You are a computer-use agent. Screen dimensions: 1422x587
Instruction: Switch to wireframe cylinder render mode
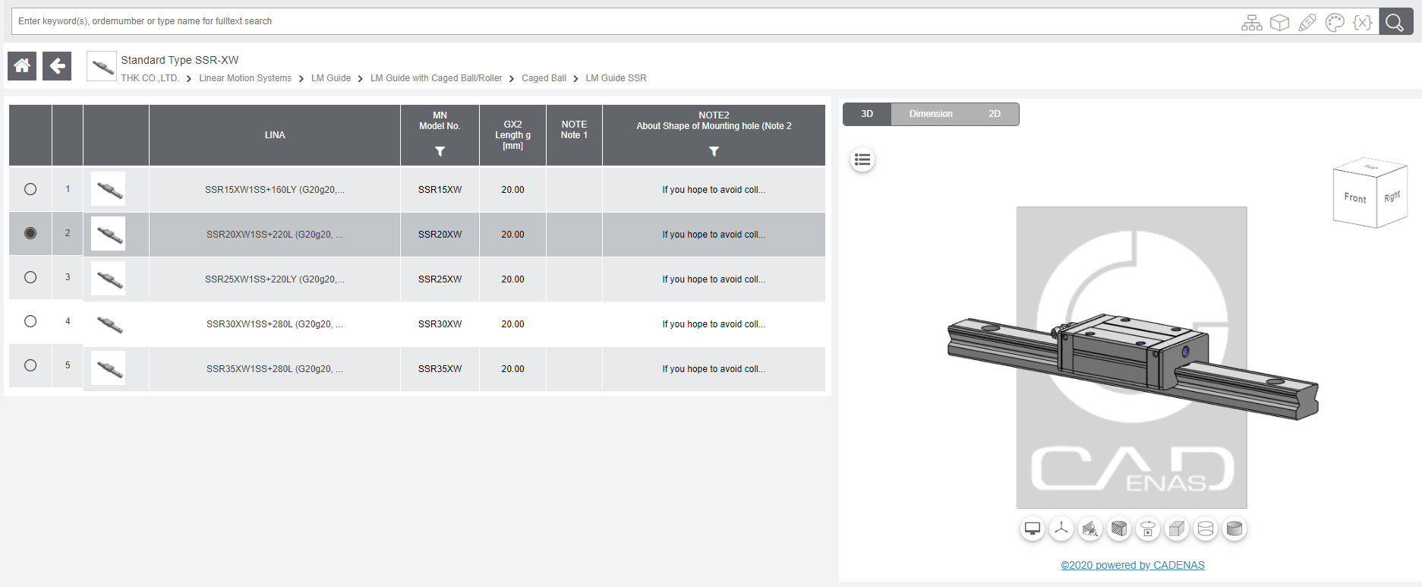[x=1206, y=529]
